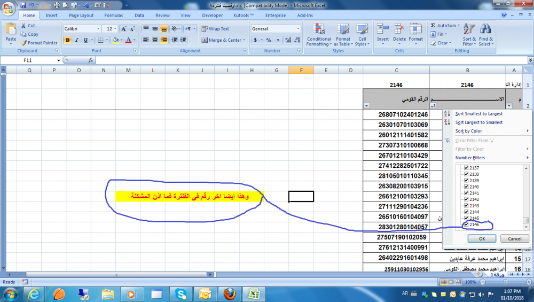Screen dimensions: 534x302
Task: Switch to the Formulas tab
Action: click(x=113, y=16)
